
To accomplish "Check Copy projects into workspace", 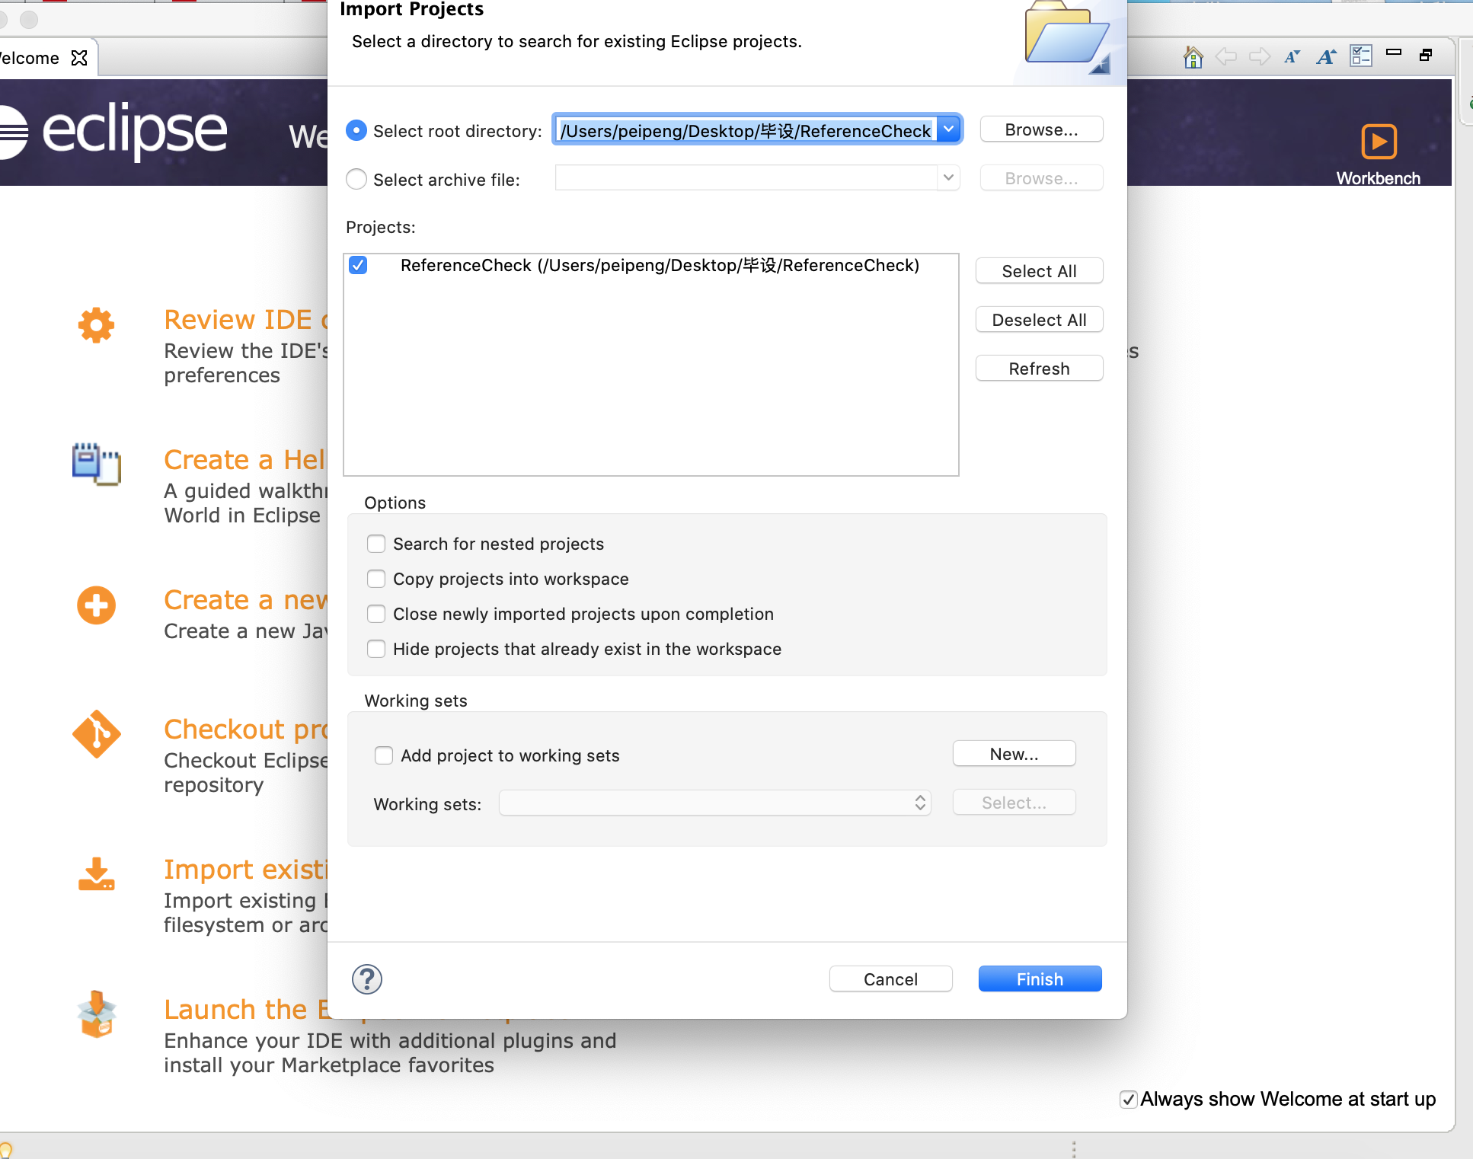I will pos(376,579).
